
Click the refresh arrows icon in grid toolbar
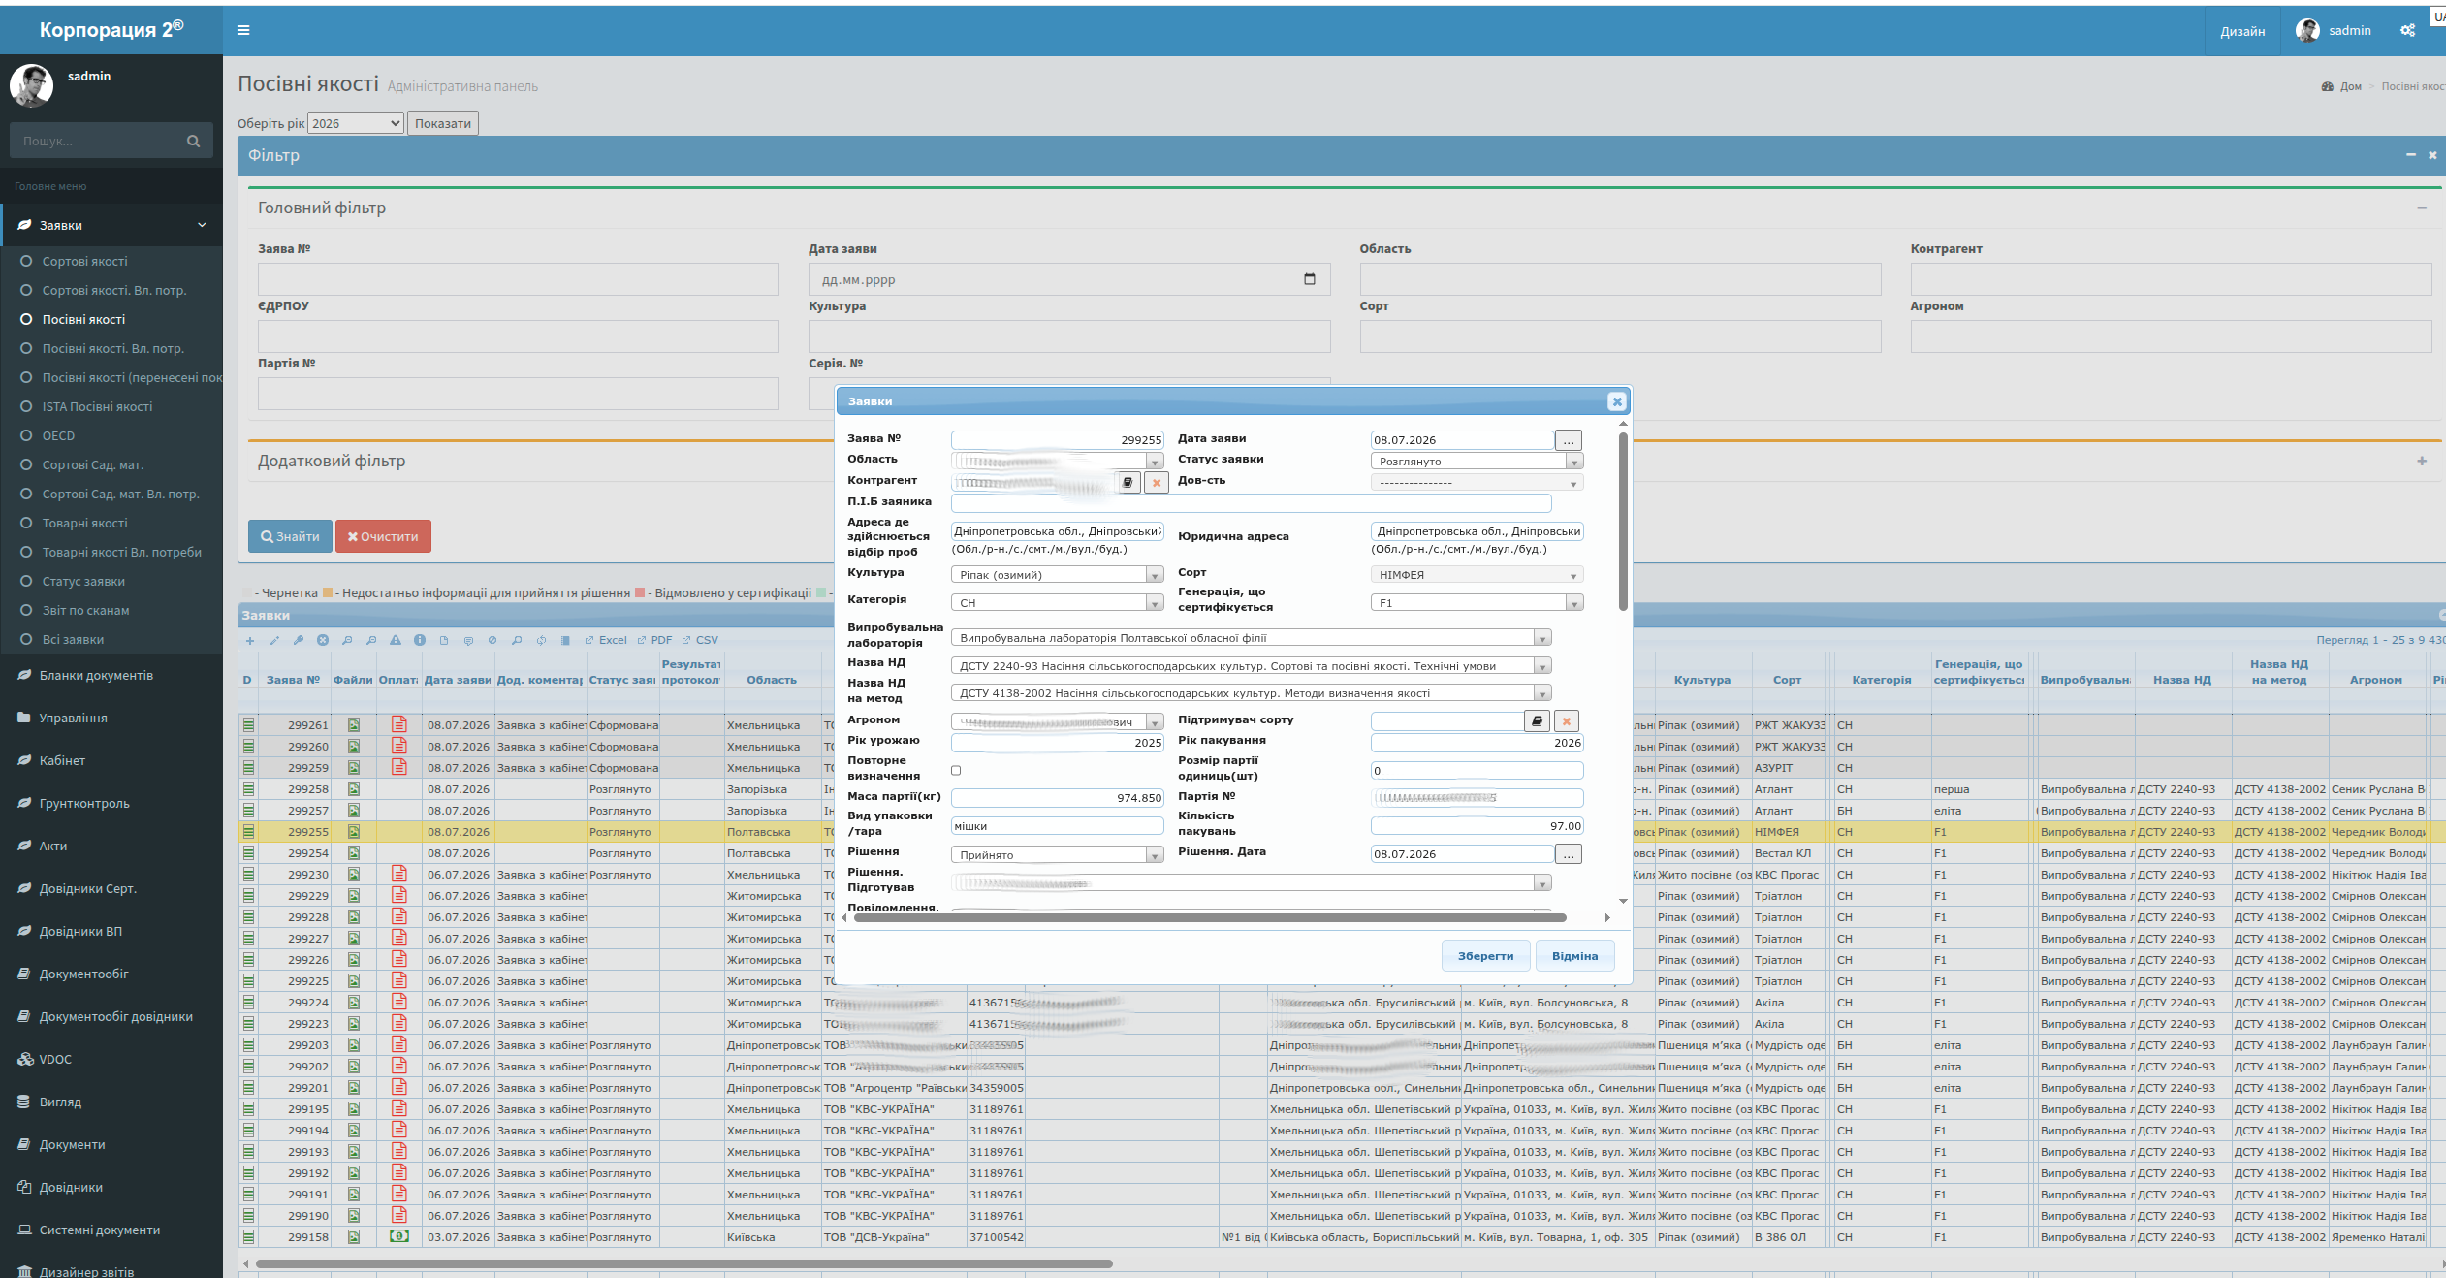pyautogui.click(x=541, y=640)
